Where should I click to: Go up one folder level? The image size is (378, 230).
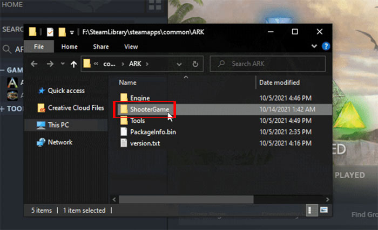click(73, 64)
